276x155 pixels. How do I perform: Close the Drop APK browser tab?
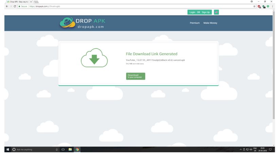coord(31,2)
